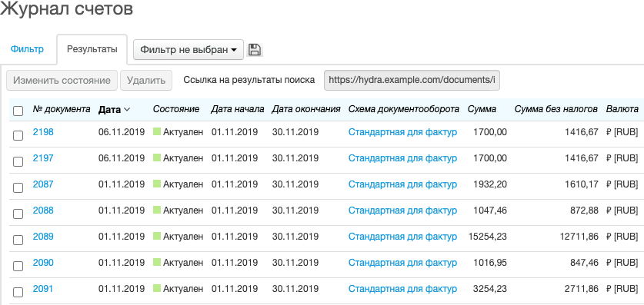This screenshot has width=644, height=305.
Task: Open Стандартная для фактур link in row 2198
Action: point(402,132)
